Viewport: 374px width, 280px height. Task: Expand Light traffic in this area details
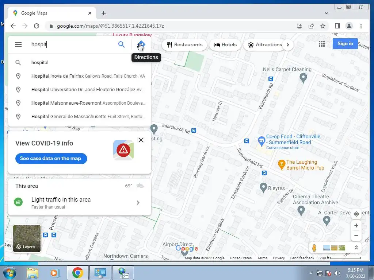[x=138, y=203]
